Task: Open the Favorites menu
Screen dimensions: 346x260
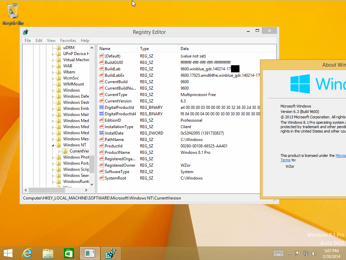Action: [68, 41]
